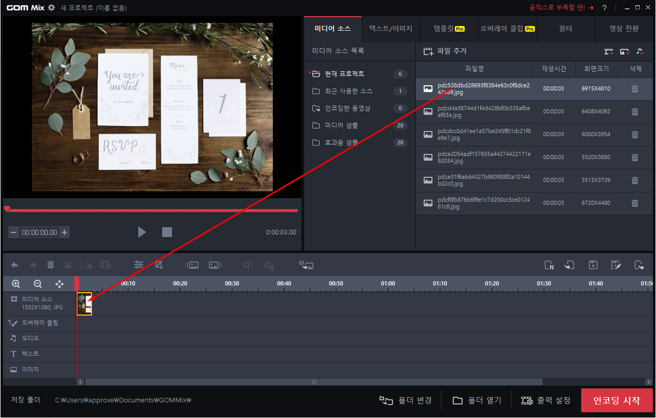Zoom in the timeline with magnifier plus
Image resolution: width=656 pixels, height=418 pixels.
point(16,284)
